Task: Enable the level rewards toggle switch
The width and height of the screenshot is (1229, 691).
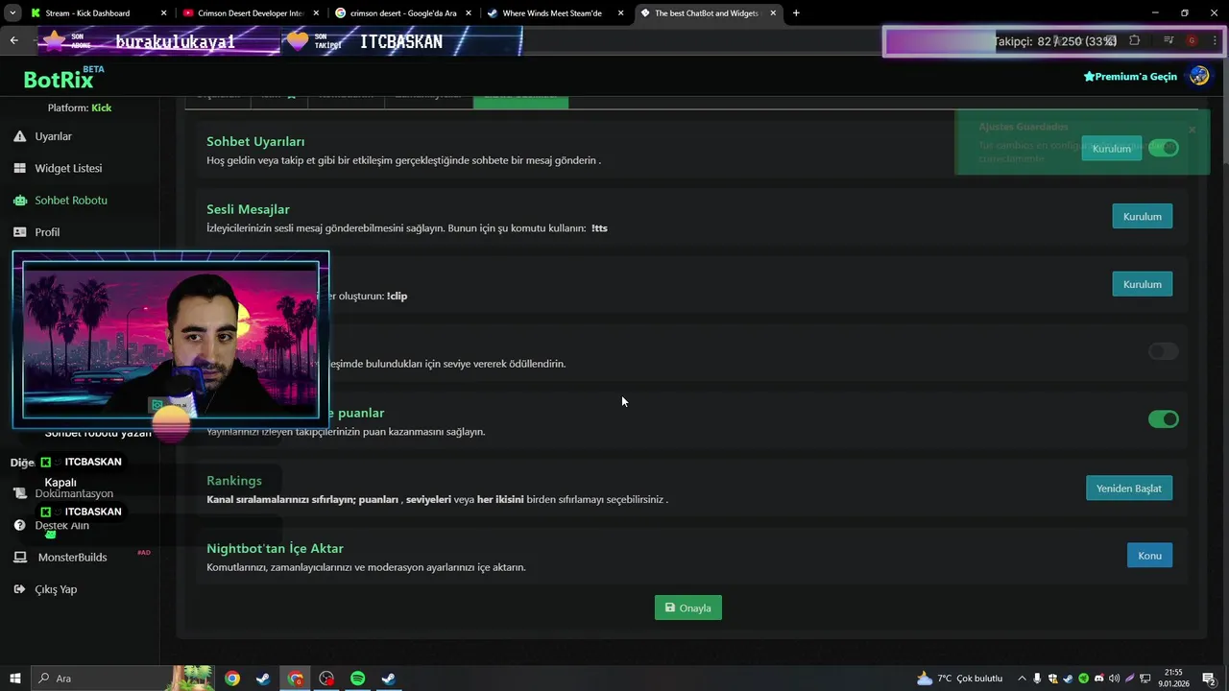Action: click(x=1164, y=351)
